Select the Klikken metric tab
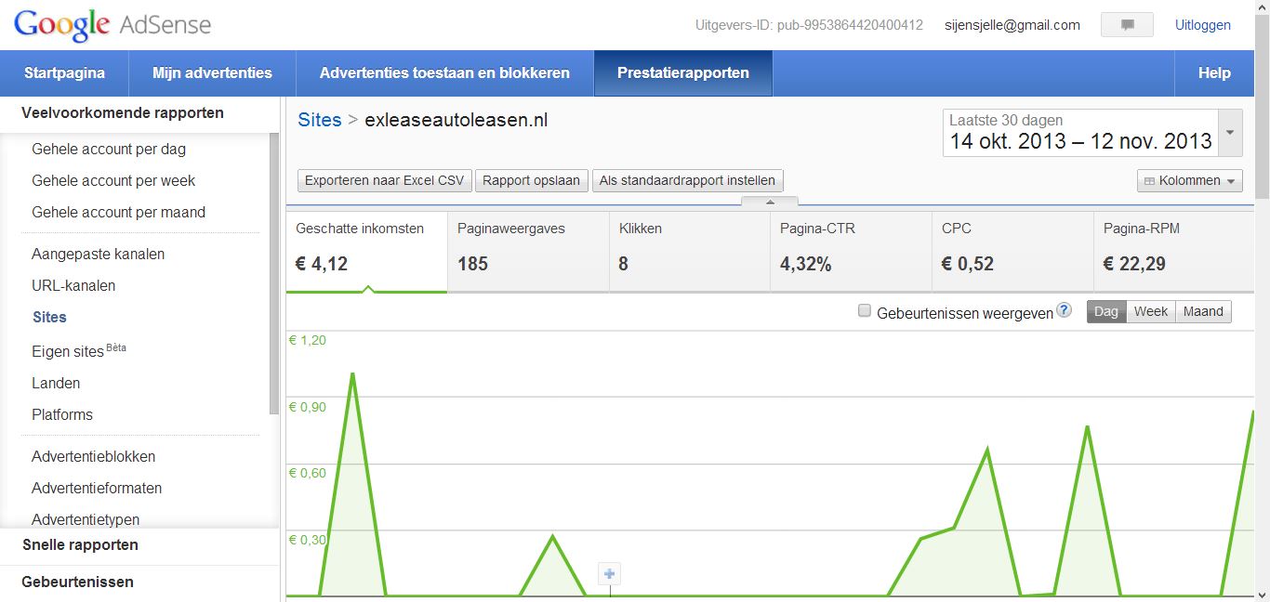The height and width of the screenshot is (602, 1270). 690,252
